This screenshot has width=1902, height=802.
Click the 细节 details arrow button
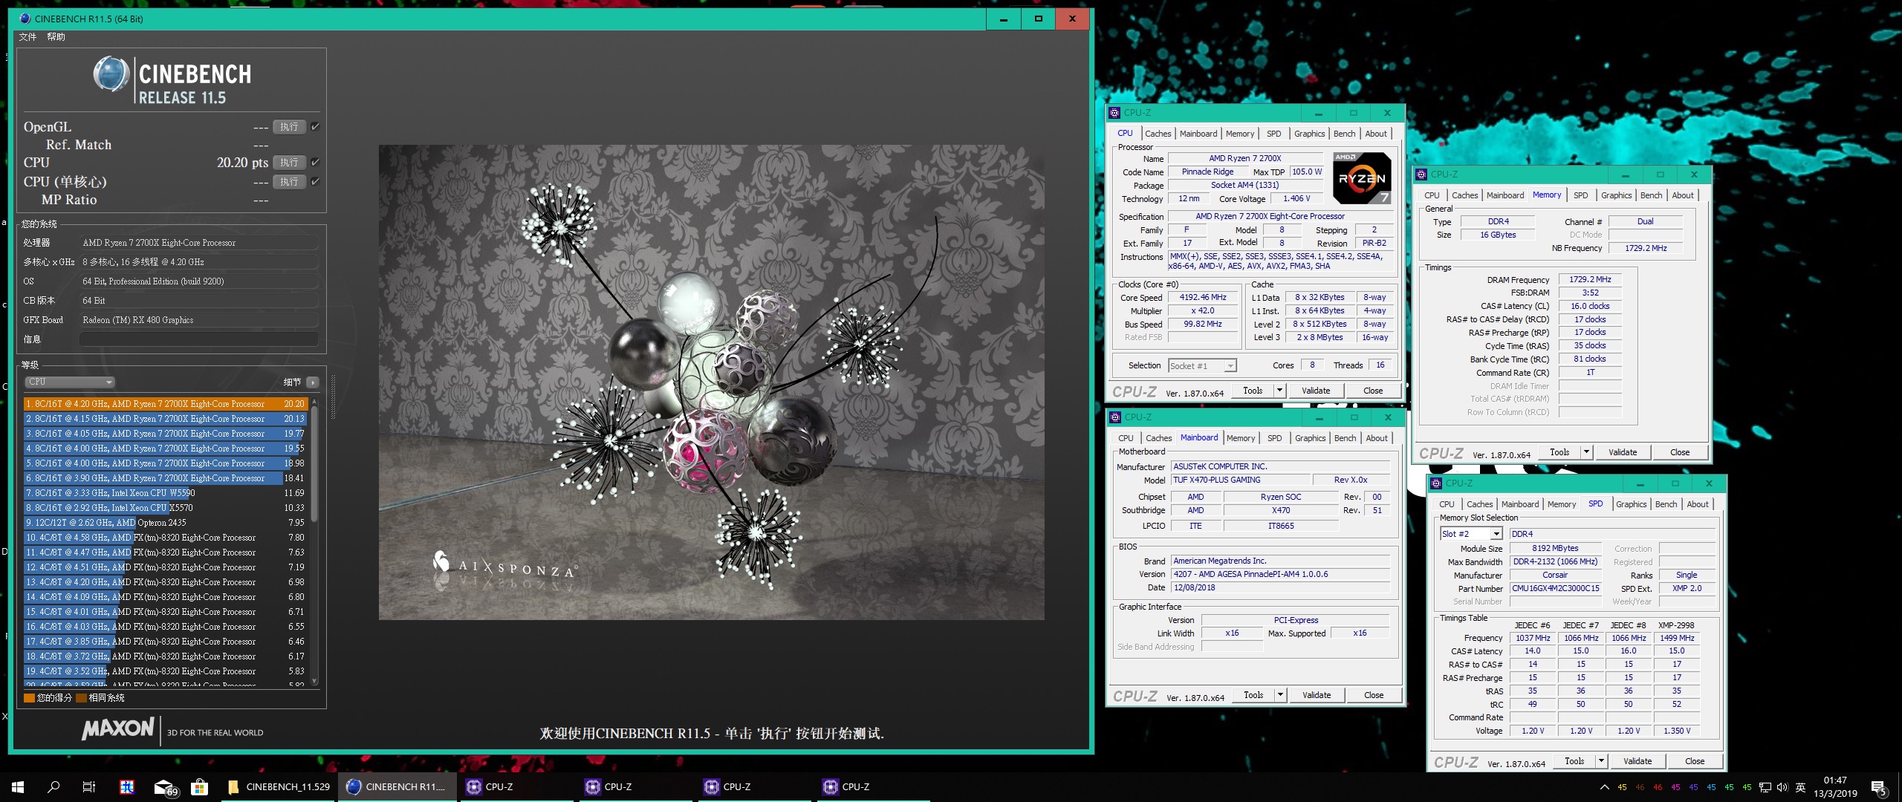[313, 382]
